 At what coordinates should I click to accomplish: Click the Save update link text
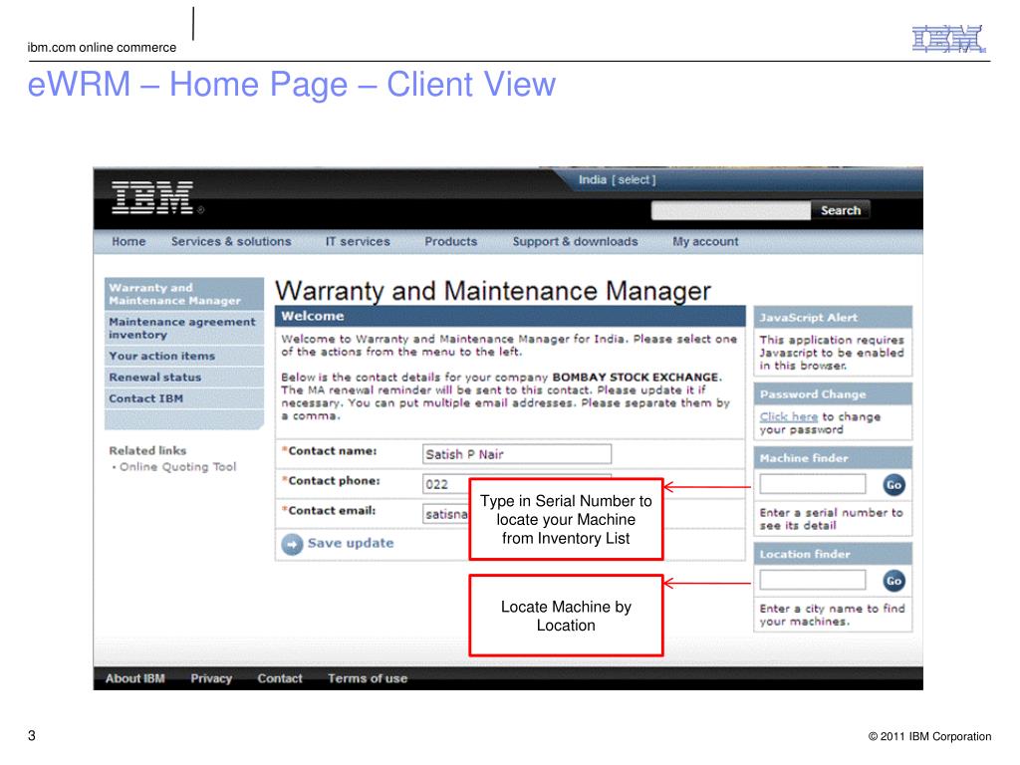(x=351, y=543)
